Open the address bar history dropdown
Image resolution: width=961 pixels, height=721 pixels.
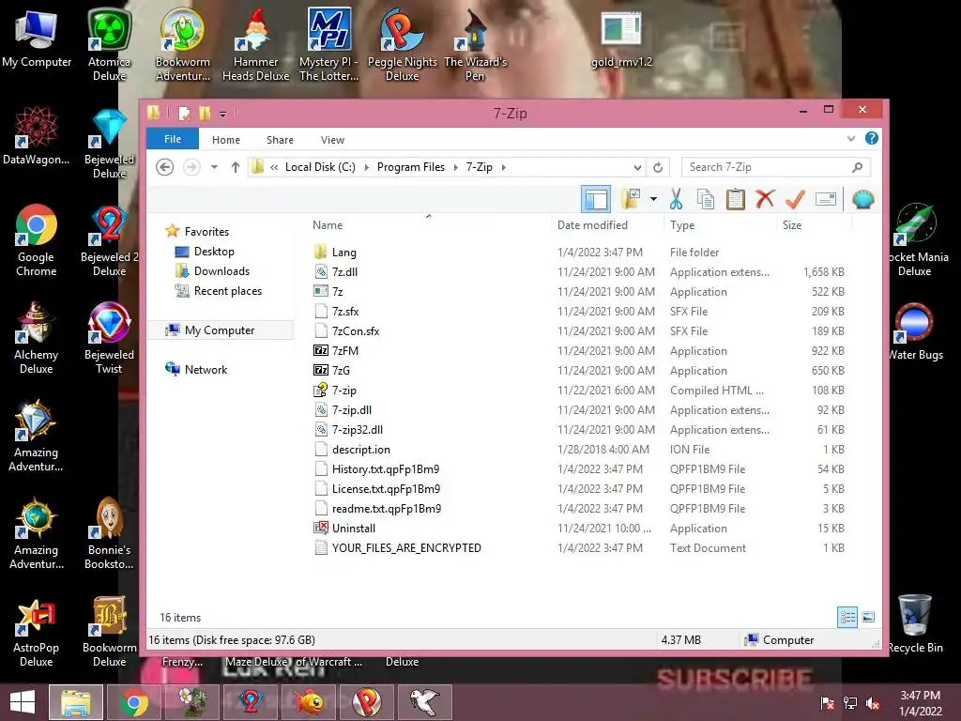(637, 167)
